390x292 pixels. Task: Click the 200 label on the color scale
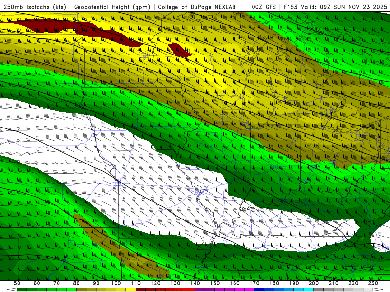[313, 283]
